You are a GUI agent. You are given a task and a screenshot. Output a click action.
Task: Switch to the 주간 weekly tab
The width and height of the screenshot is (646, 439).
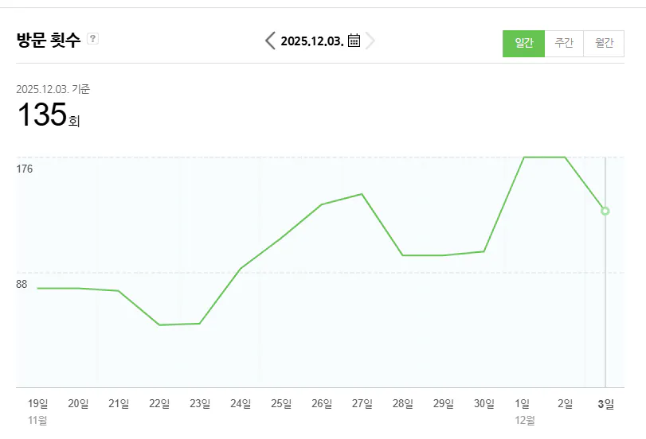[x=564, y=44]
